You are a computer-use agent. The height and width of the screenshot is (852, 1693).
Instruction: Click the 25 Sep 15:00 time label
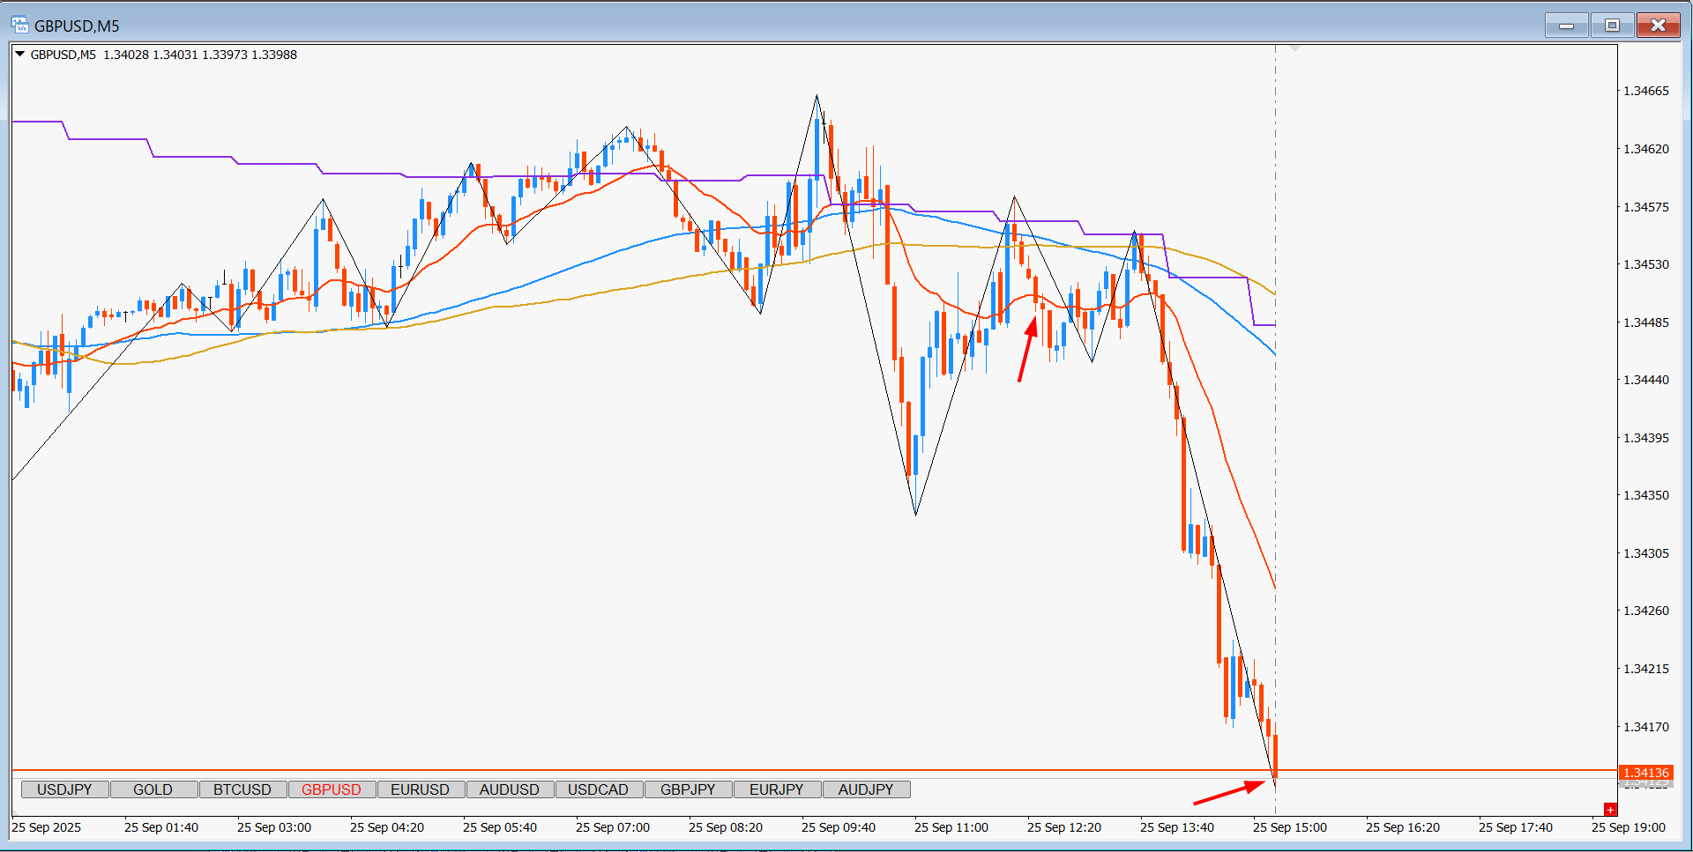coord(1289,827)
